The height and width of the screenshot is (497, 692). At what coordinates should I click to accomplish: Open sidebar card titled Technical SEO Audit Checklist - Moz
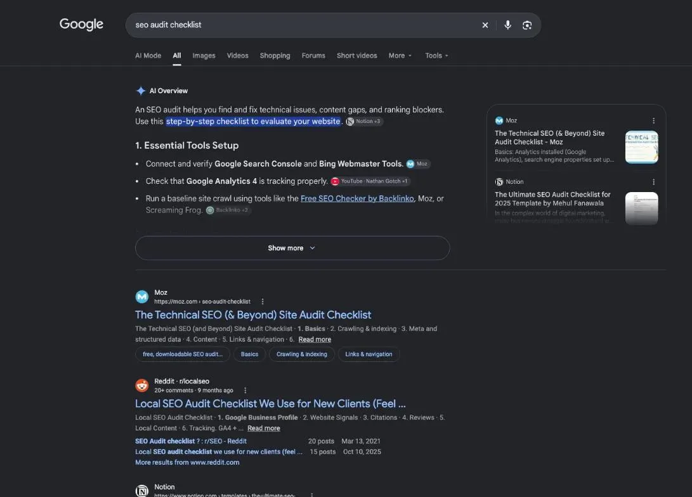point(549,138)
